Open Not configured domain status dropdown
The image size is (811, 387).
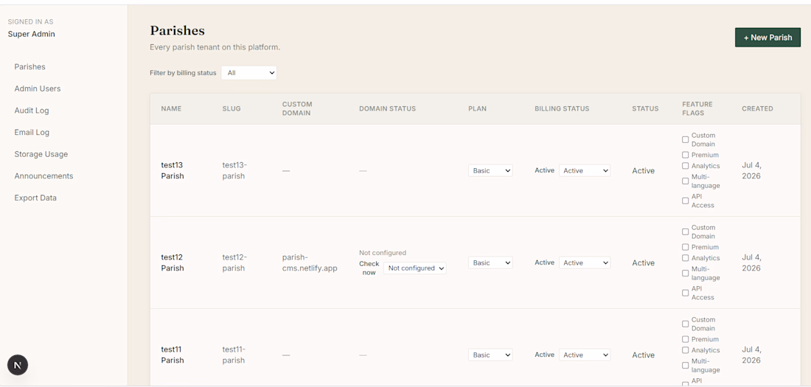(415, 268)
